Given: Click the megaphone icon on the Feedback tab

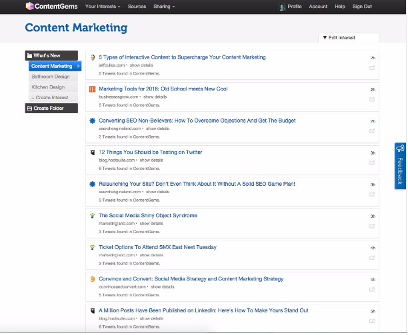Looking at the screenshot, I should point(400,149).
